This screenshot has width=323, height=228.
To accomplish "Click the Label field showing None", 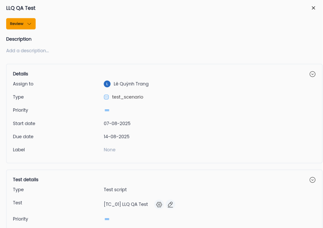I will pyautogui.click(x=109, y=150).
